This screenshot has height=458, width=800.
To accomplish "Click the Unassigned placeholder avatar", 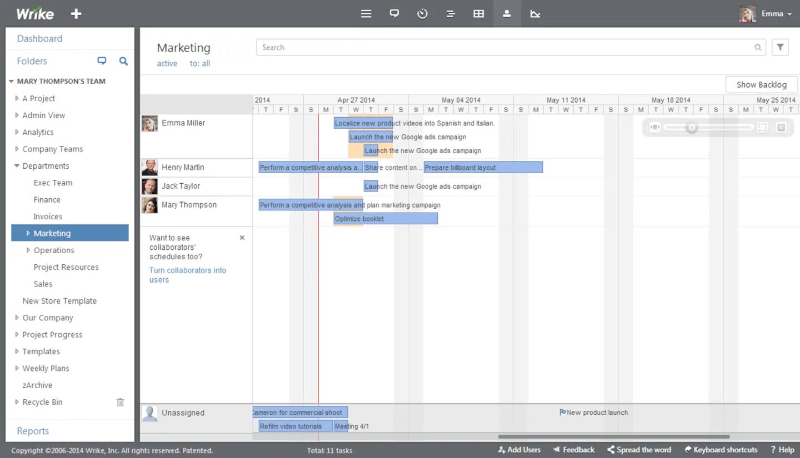I will click(x=149, y=413).
